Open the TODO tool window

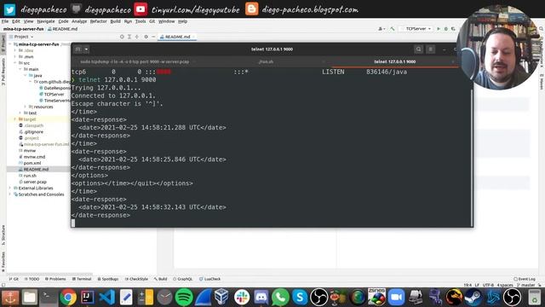click(32, 279)
